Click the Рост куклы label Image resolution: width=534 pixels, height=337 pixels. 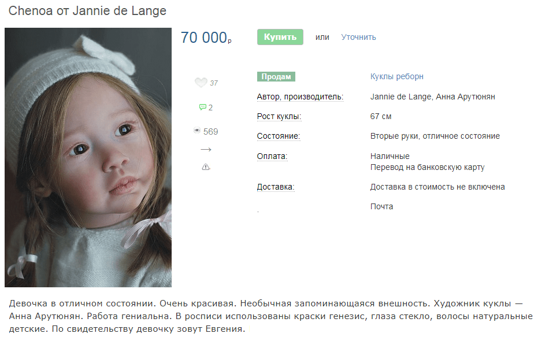click(x=279, y=117)
